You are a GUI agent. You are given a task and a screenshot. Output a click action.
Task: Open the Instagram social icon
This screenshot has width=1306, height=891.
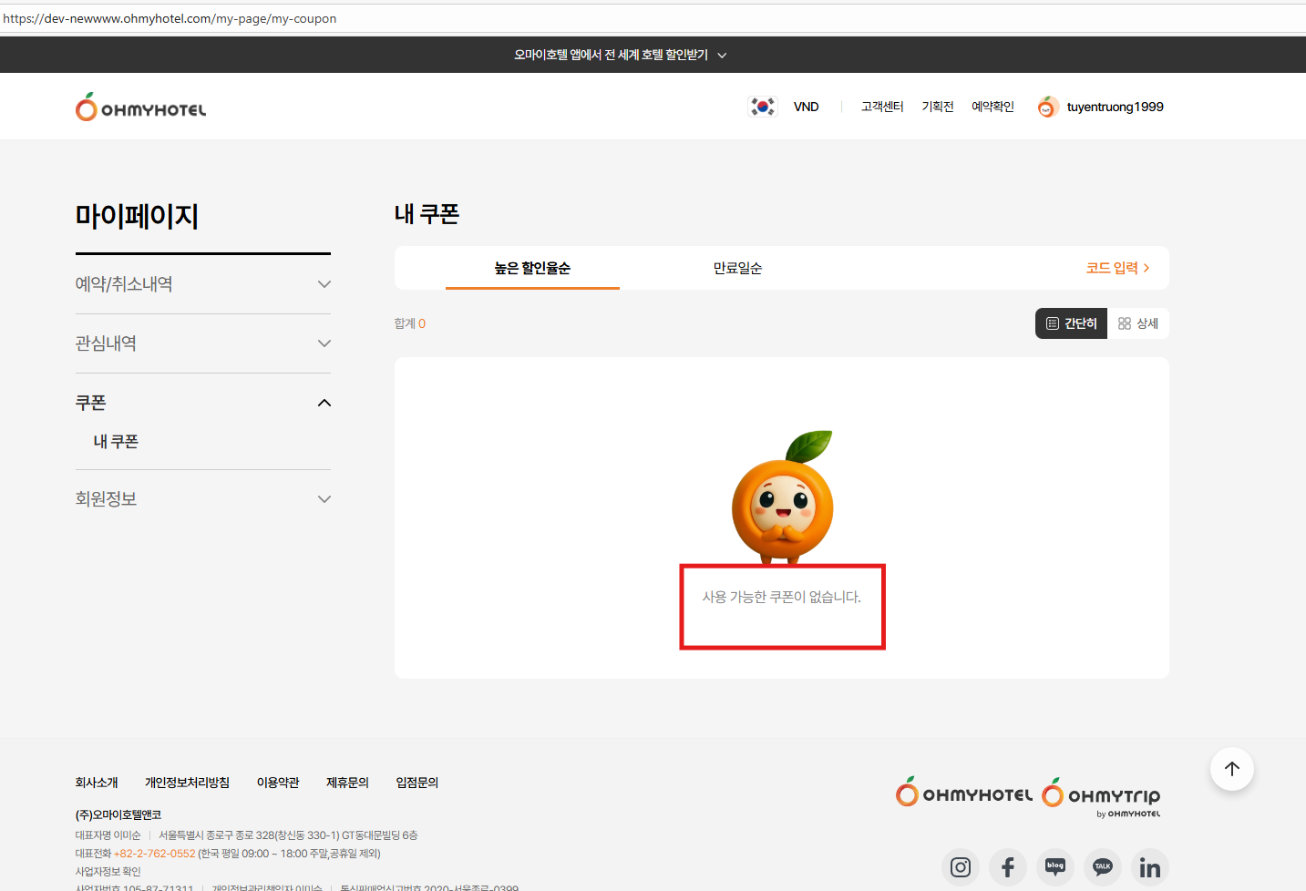[x=961, y=867]
